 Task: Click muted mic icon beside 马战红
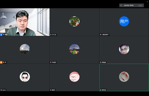51,62
